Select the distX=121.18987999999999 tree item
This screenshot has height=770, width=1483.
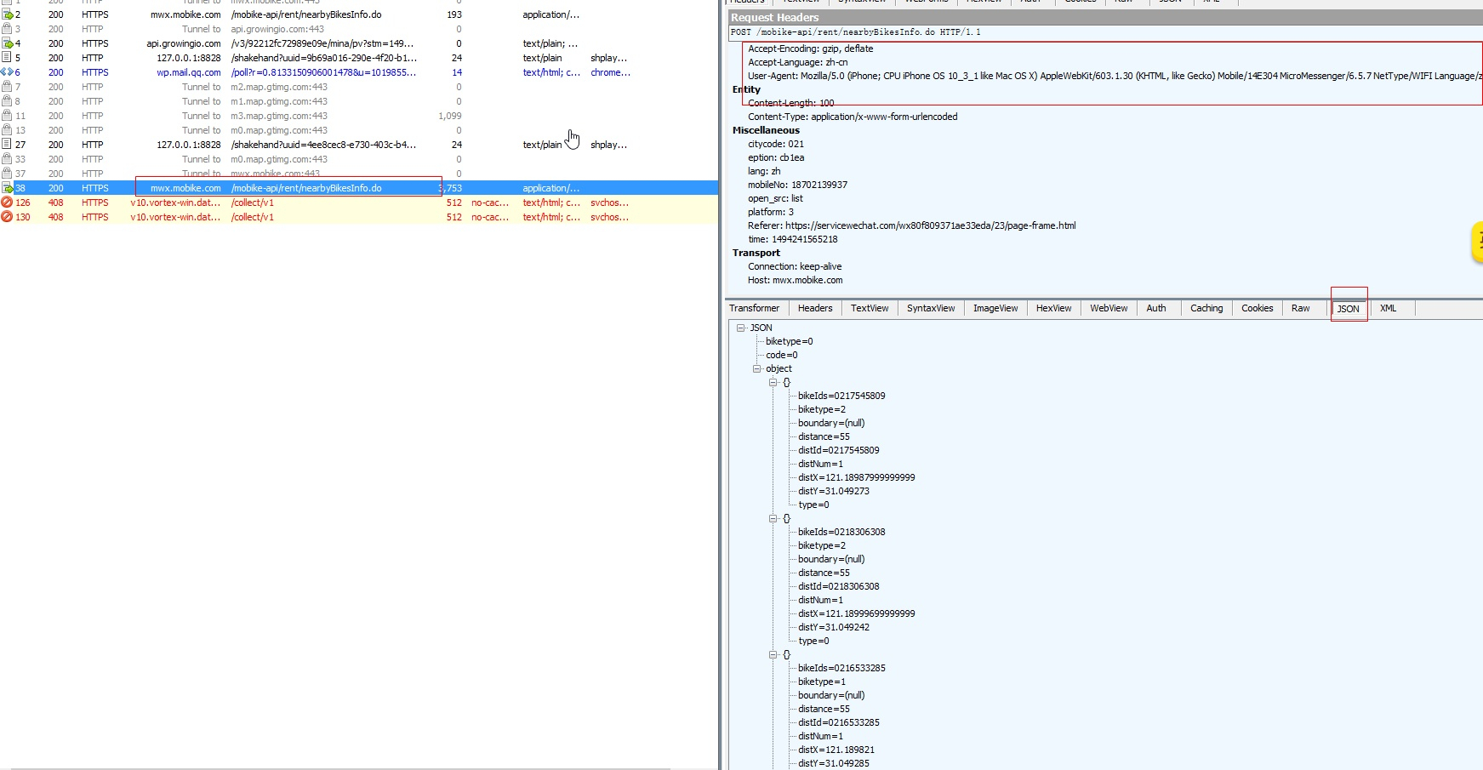[x=856, y=477]
